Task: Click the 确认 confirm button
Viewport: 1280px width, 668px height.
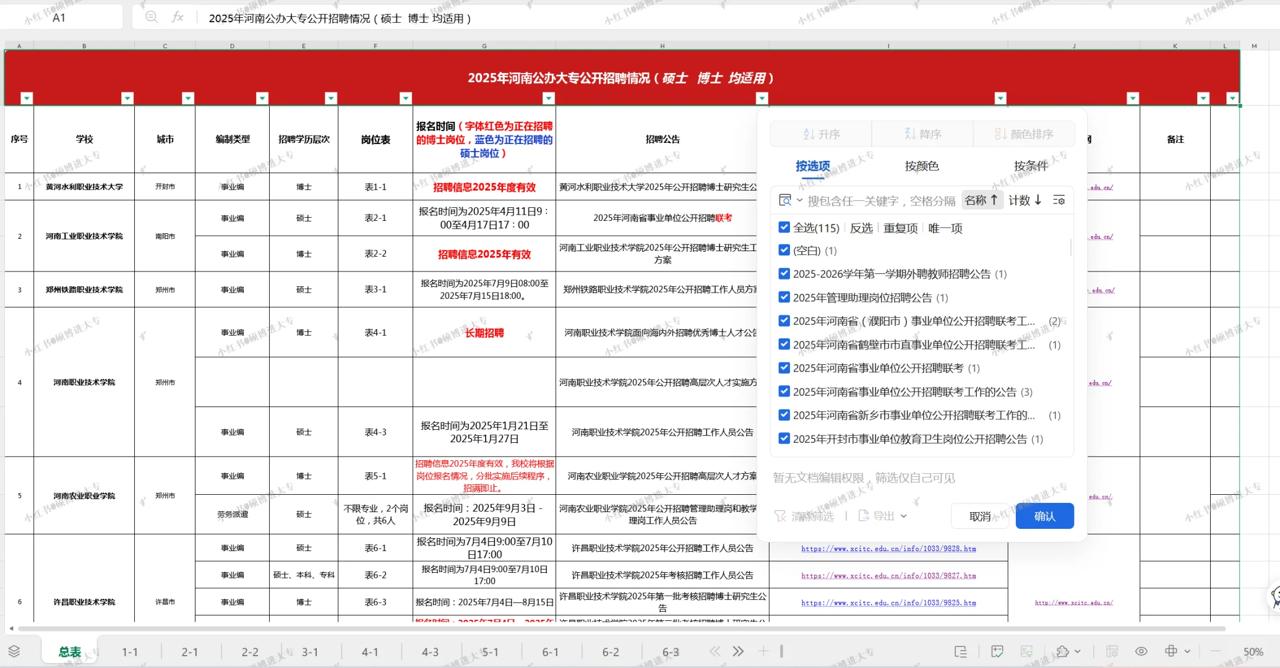Action: (1044, 516)
